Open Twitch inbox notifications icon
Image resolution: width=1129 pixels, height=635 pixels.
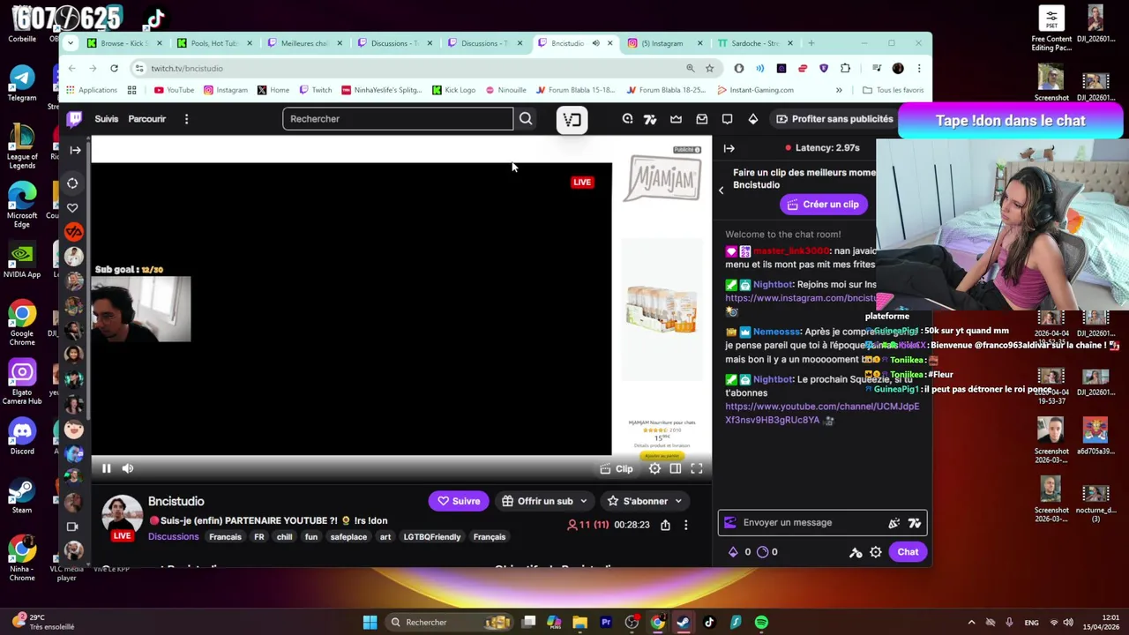[701, 119]
